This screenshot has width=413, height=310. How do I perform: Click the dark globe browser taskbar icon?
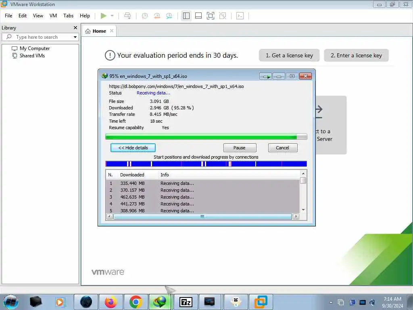[x=86, y=302]
